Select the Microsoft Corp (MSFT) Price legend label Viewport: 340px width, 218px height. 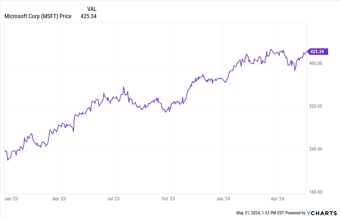[38, 16]
